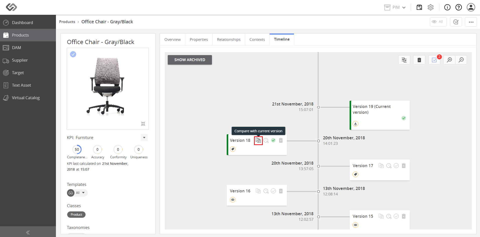Open timeline filter settings icon
The height and width of the screenshot is (237, 480).
pos(404,60)
